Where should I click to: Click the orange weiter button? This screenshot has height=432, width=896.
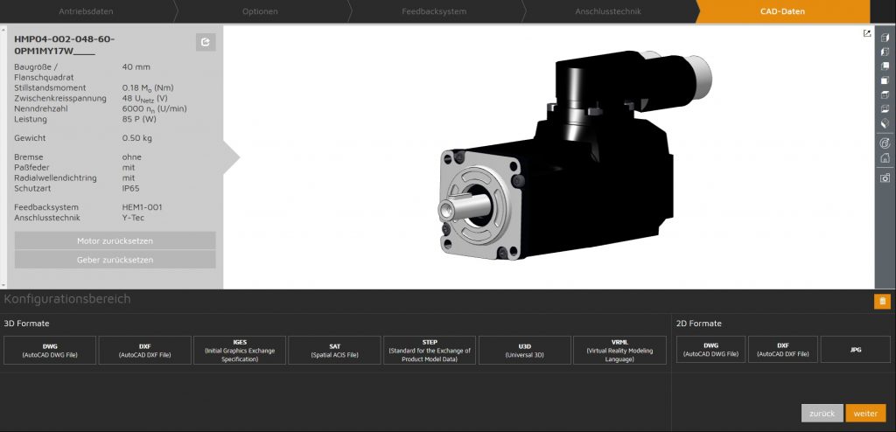point(865,413)
